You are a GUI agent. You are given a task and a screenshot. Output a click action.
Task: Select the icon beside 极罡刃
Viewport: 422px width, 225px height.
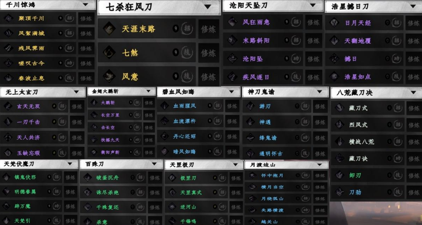[x=173, y=178]
